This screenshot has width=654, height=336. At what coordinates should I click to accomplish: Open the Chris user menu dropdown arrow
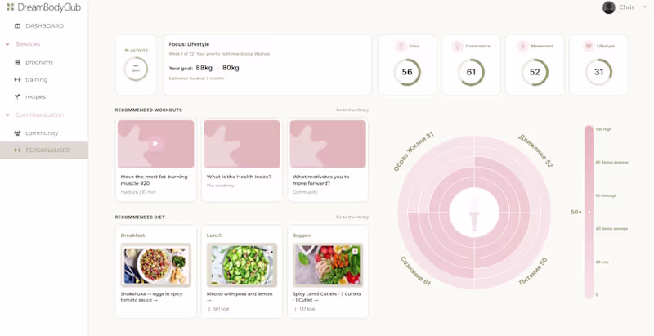[645, 7]
